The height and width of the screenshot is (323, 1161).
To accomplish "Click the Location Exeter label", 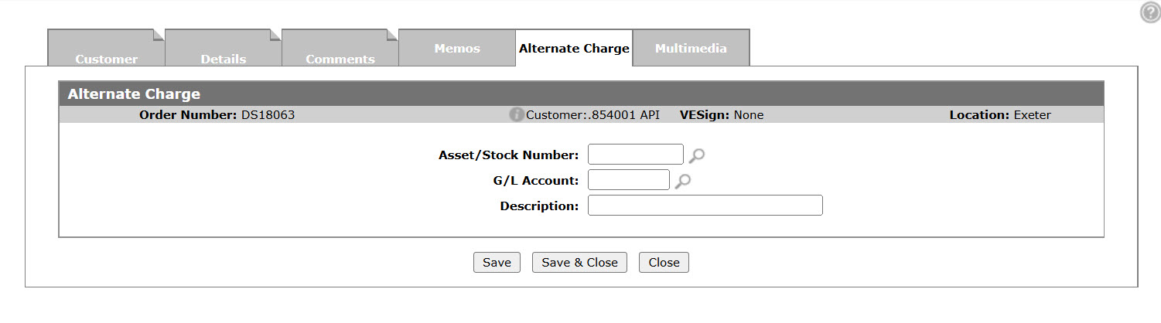I will (1000, 115).
